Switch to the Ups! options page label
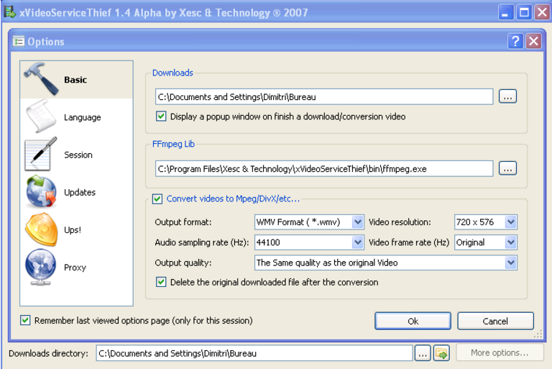Viewport: 552px width, 369px height. pos(73,230)
